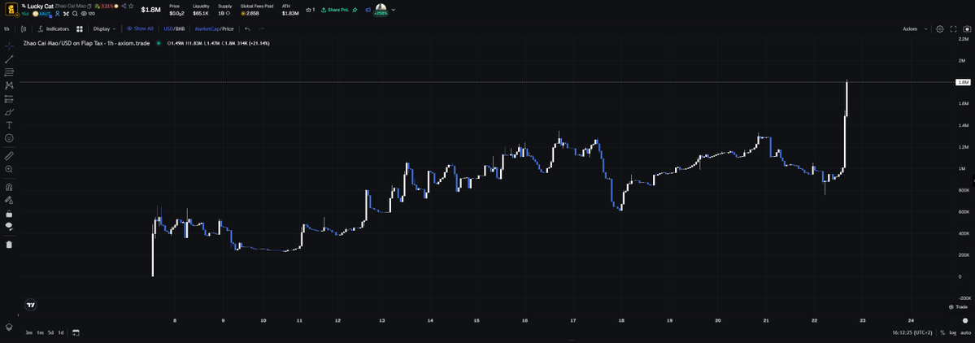The width and height of the screenshot is (975, 343).
Task: Select the 3m date range
Action: pyautogui.click(x=29, y=332)
